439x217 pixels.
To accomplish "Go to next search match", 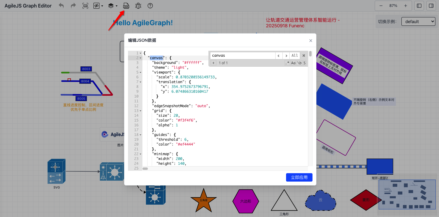I will (286, 56).
